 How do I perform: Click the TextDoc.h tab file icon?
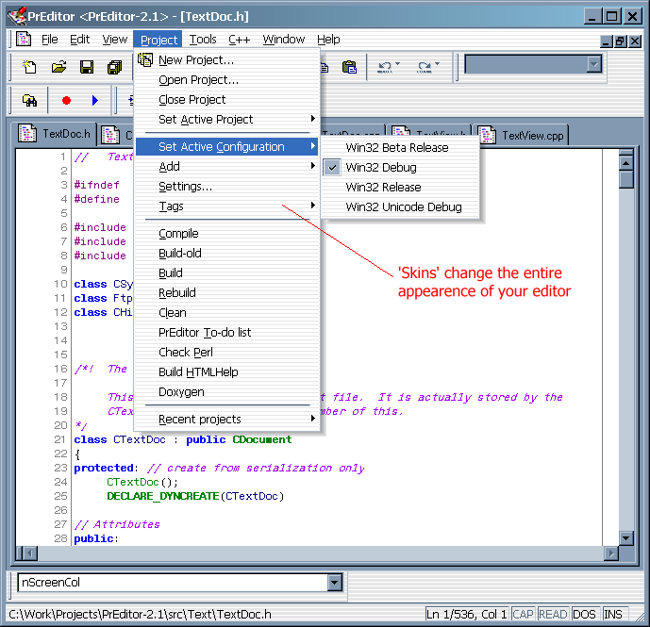click(x=27, y=134)
